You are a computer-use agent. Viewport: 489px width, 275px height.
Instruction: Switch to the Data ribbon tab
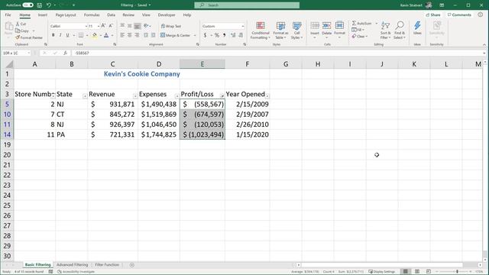111,15
